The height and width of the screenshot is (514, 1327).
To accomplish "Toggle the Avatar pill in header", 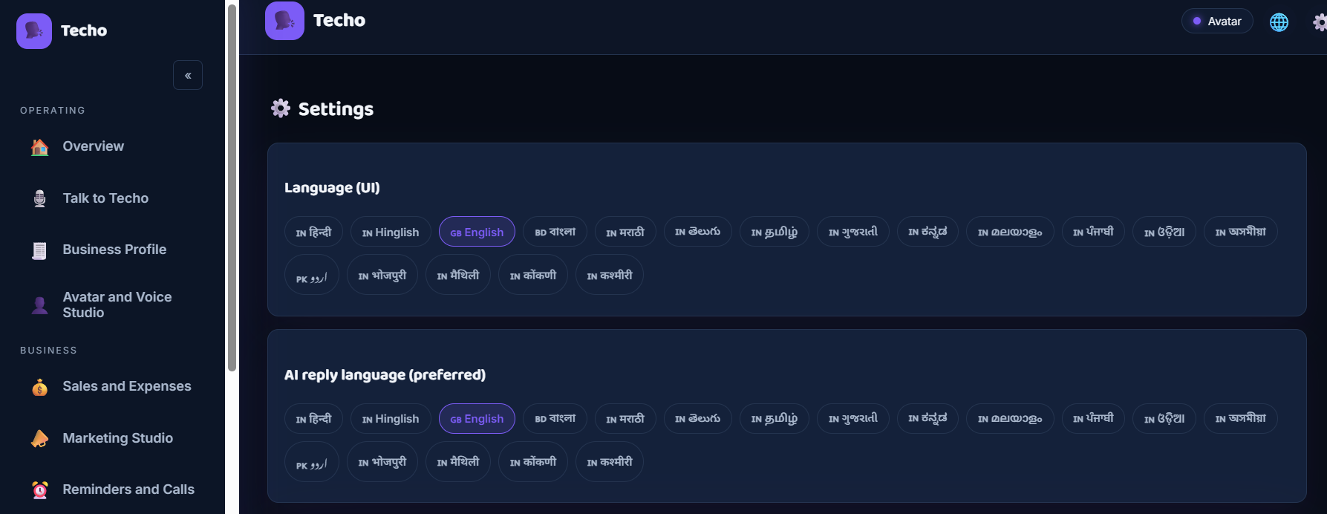I will pos(1217,22).
